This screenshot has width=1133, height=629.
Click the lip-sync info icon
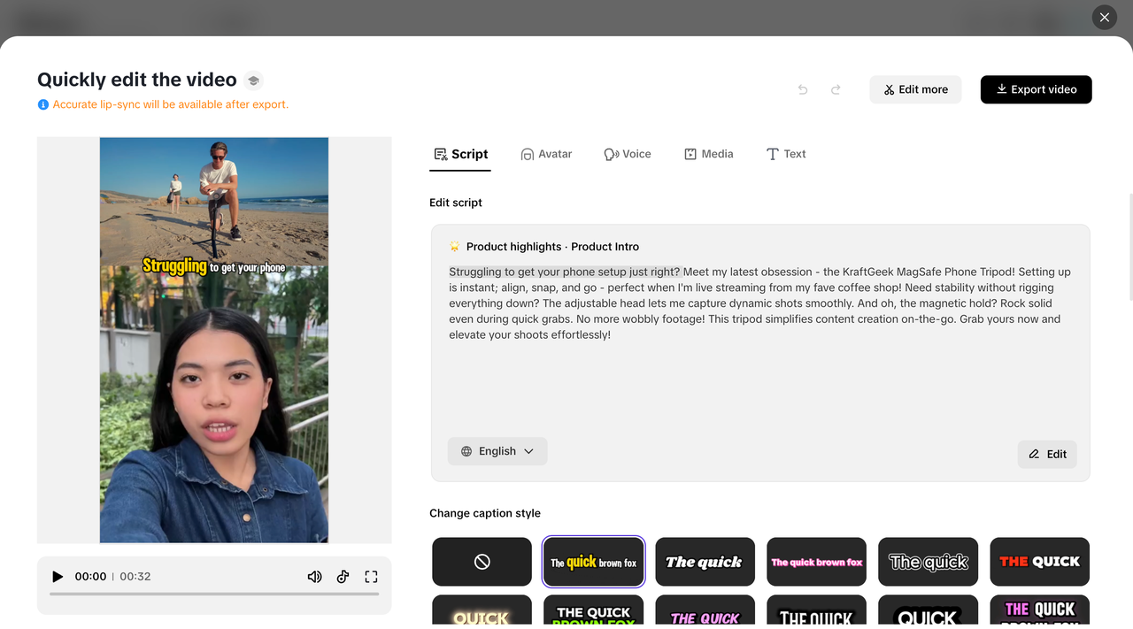[42, 104]
